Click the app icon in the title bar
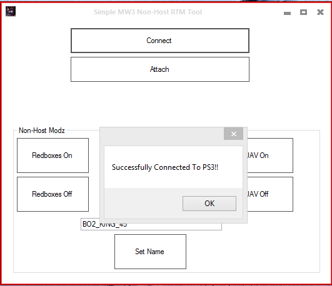332x286 pixels. 11,11
